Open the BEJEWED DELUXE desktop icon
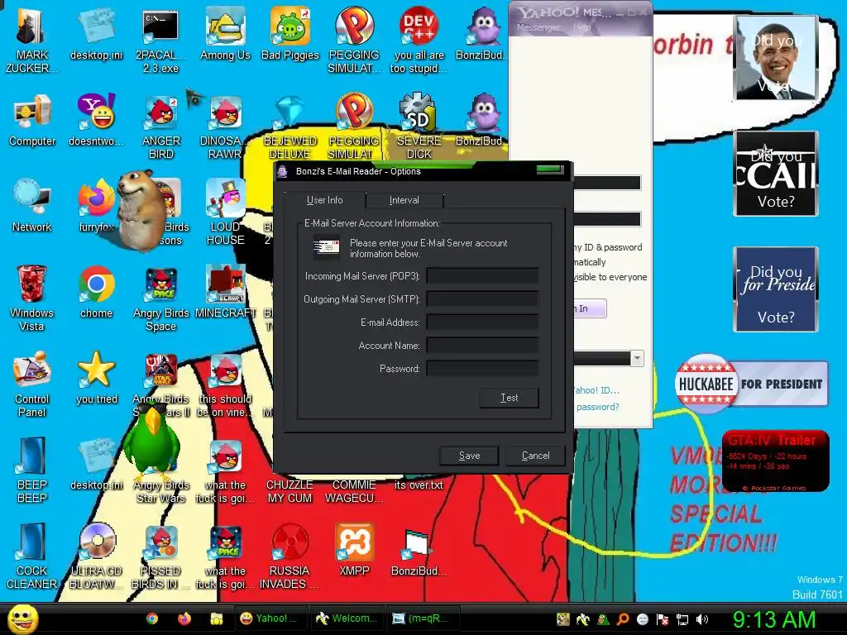The width and height of the screenshot is (847, 635). pyautogui.click(x=290, y=126)
